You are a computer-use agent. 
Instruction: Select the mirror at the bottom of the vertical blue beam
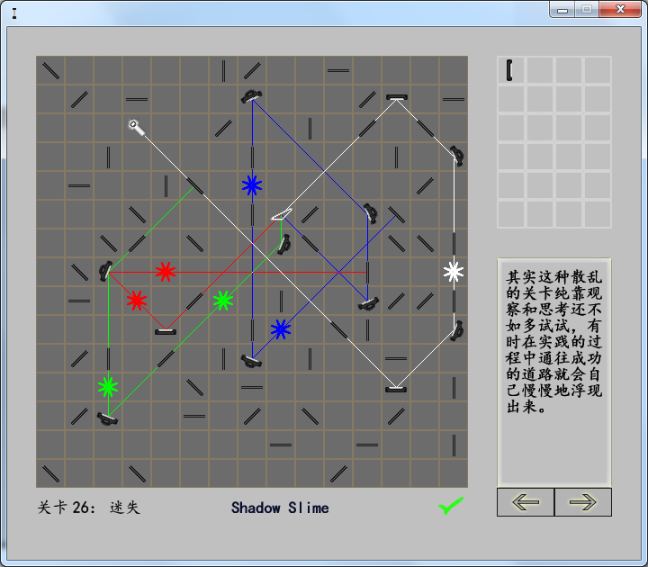click(251, 361)
